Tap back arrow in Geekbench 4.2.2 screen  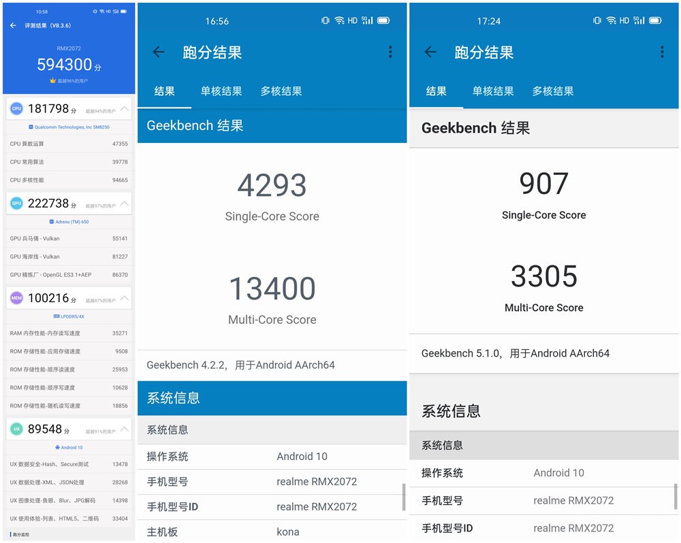(x=159, y=52)
